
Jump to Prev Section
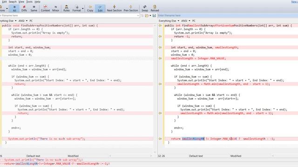(x=131, y=8)
